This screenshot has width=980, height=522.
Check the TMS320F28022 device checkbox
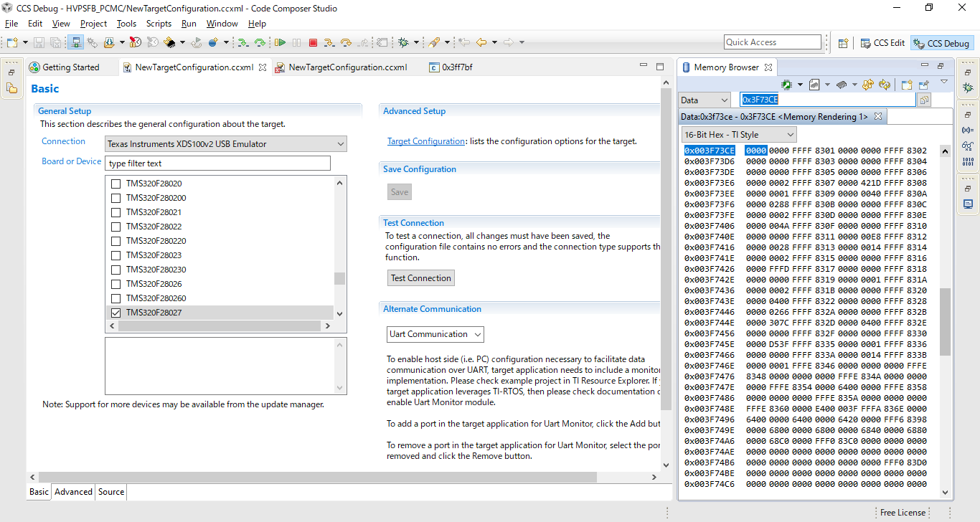pyautogui.click(x=116, y=227)
